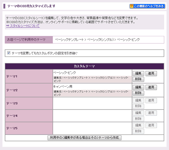
Task: Click theme name ベーシック・ピンク in テーマ1
Action: (x=65, y=73)
